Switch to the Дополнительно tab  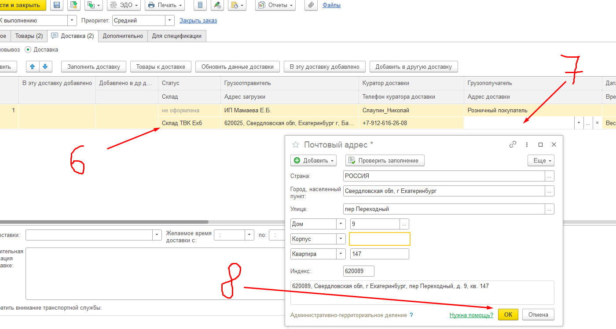[123, 36]
